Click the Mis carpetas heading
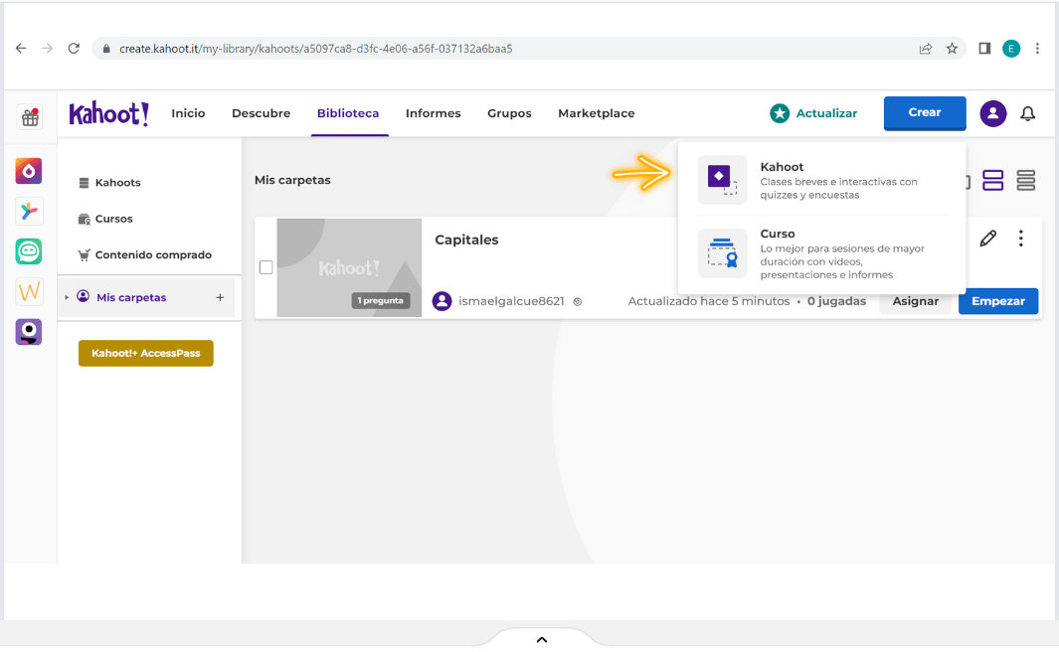 tap(292, 180)
